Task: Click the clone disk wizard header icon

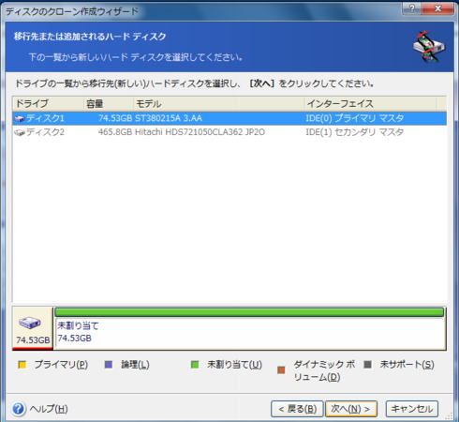Action: [429, 47]
